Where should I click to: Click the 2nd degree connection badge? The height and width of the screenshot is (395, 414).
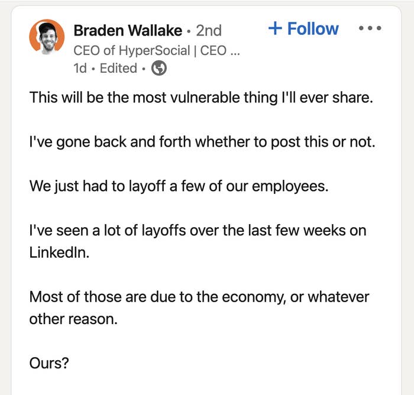coord(209,31)
